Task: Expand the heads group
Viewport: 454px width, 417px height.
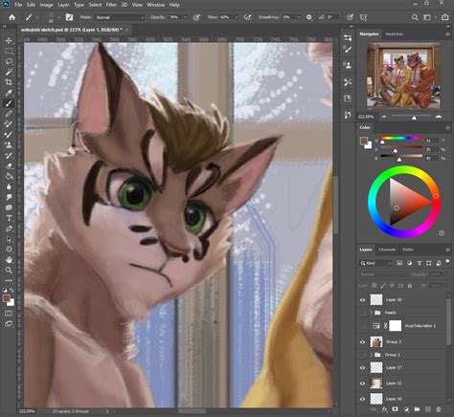Action: (371, 313)
